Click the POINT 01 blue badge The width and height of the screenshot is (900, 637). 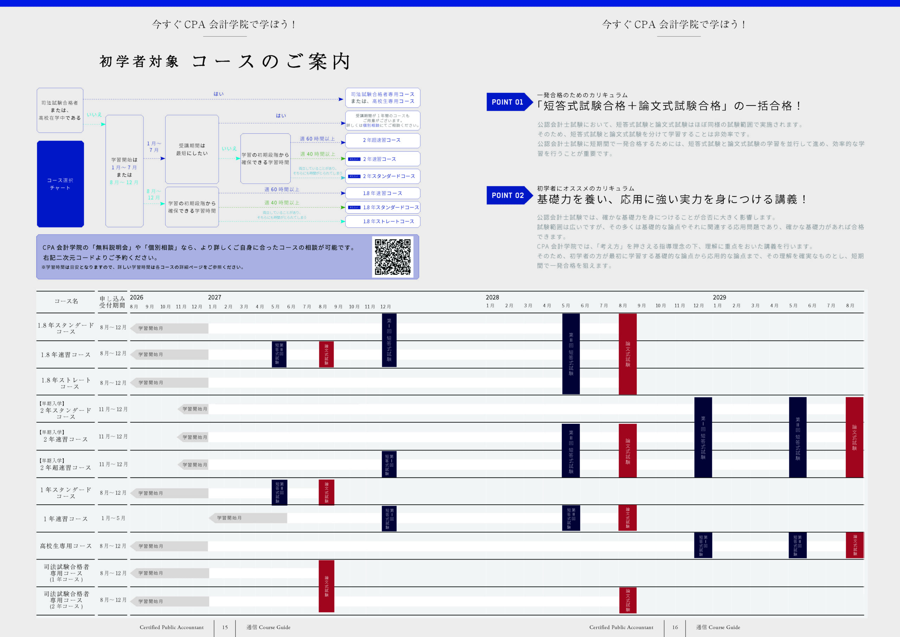509,102
